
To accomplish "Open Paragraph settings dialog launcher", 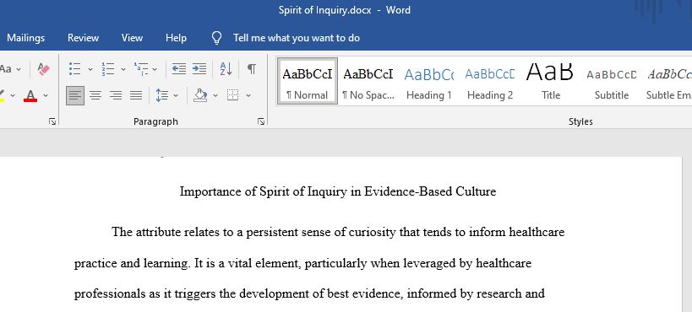I will [261, 121].
